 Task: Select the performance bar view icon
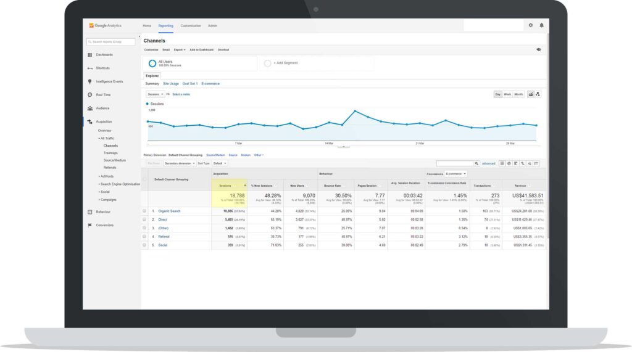(516, 163)
